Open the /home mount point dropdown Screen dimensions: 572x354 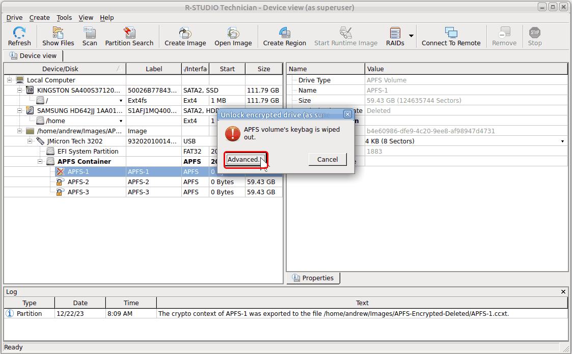click(121, 121)
